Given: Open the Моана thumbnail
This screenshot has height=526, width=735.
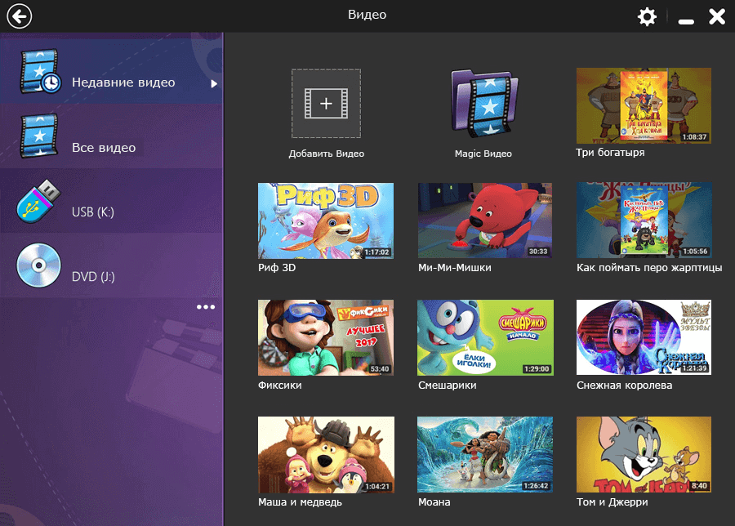Looking at the screenshot, I should click(x=485, y=454).
